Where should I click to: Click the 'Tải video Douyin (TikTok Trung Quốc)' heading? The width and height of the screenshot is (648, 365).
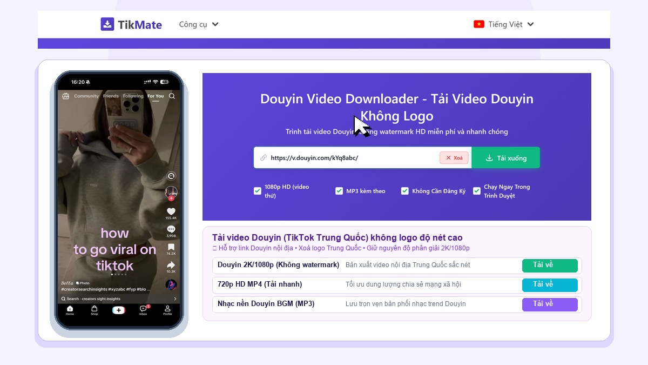pos(337,238)
